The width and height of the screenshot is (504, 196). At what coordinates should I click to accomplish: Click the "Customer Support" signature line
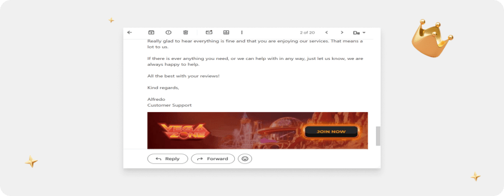click(x=169, y=105)
